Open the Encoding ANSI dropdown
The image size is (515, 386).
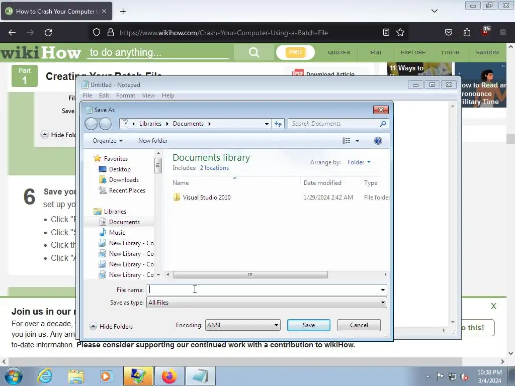coord(243,325)
